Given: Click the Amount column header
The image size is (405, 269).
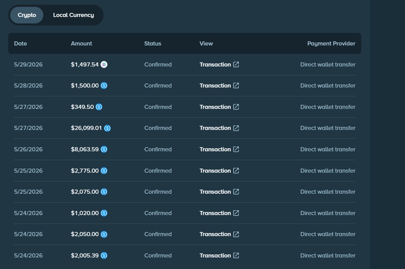Looking at the screenshot, I should pos(81,43).
